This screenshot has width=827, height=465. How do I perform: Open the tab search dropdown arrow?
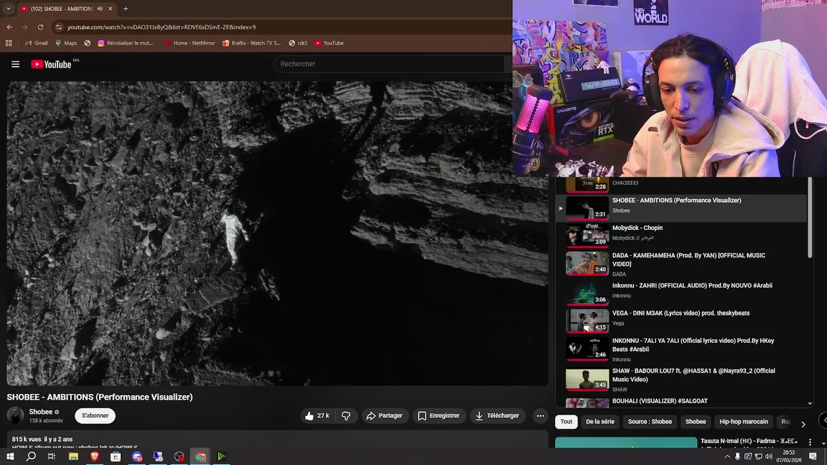pyautogui.click(x=8, y=8)
